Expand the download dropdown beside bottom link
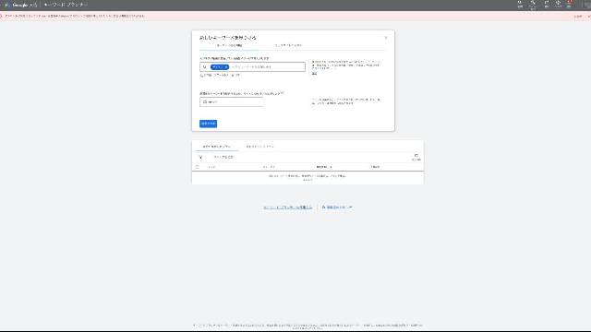 coord(337,207)
